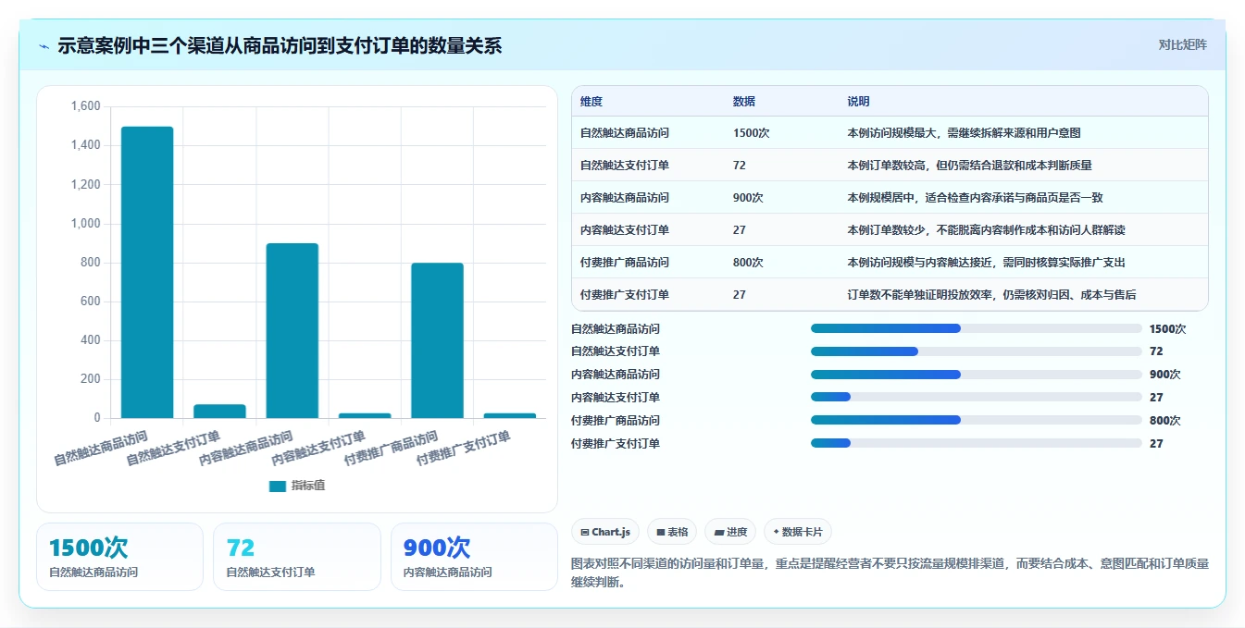The height and width of the screenshot is (628, 1245).
Task: Click description starting 本例规模居中
Action: [975, 198]
